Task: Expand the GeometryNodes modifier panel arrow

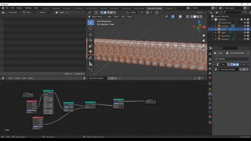Action: (x=215, y=65)
